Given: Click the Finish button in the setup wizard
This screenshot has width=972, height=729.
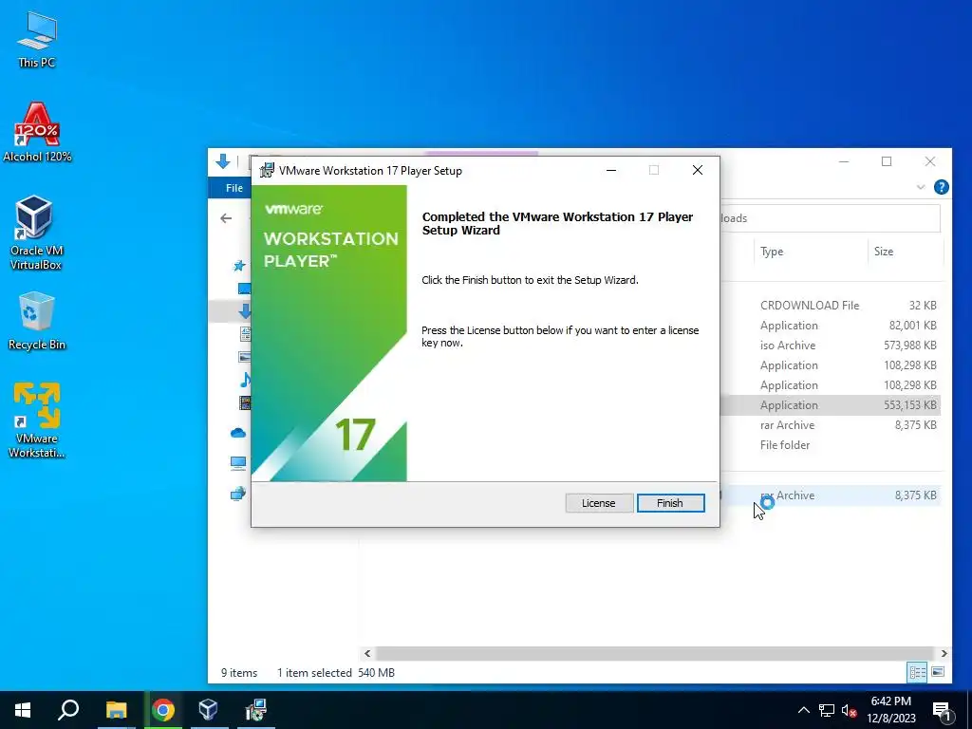Looking at the screenshot, I should (x=670, y=503).
